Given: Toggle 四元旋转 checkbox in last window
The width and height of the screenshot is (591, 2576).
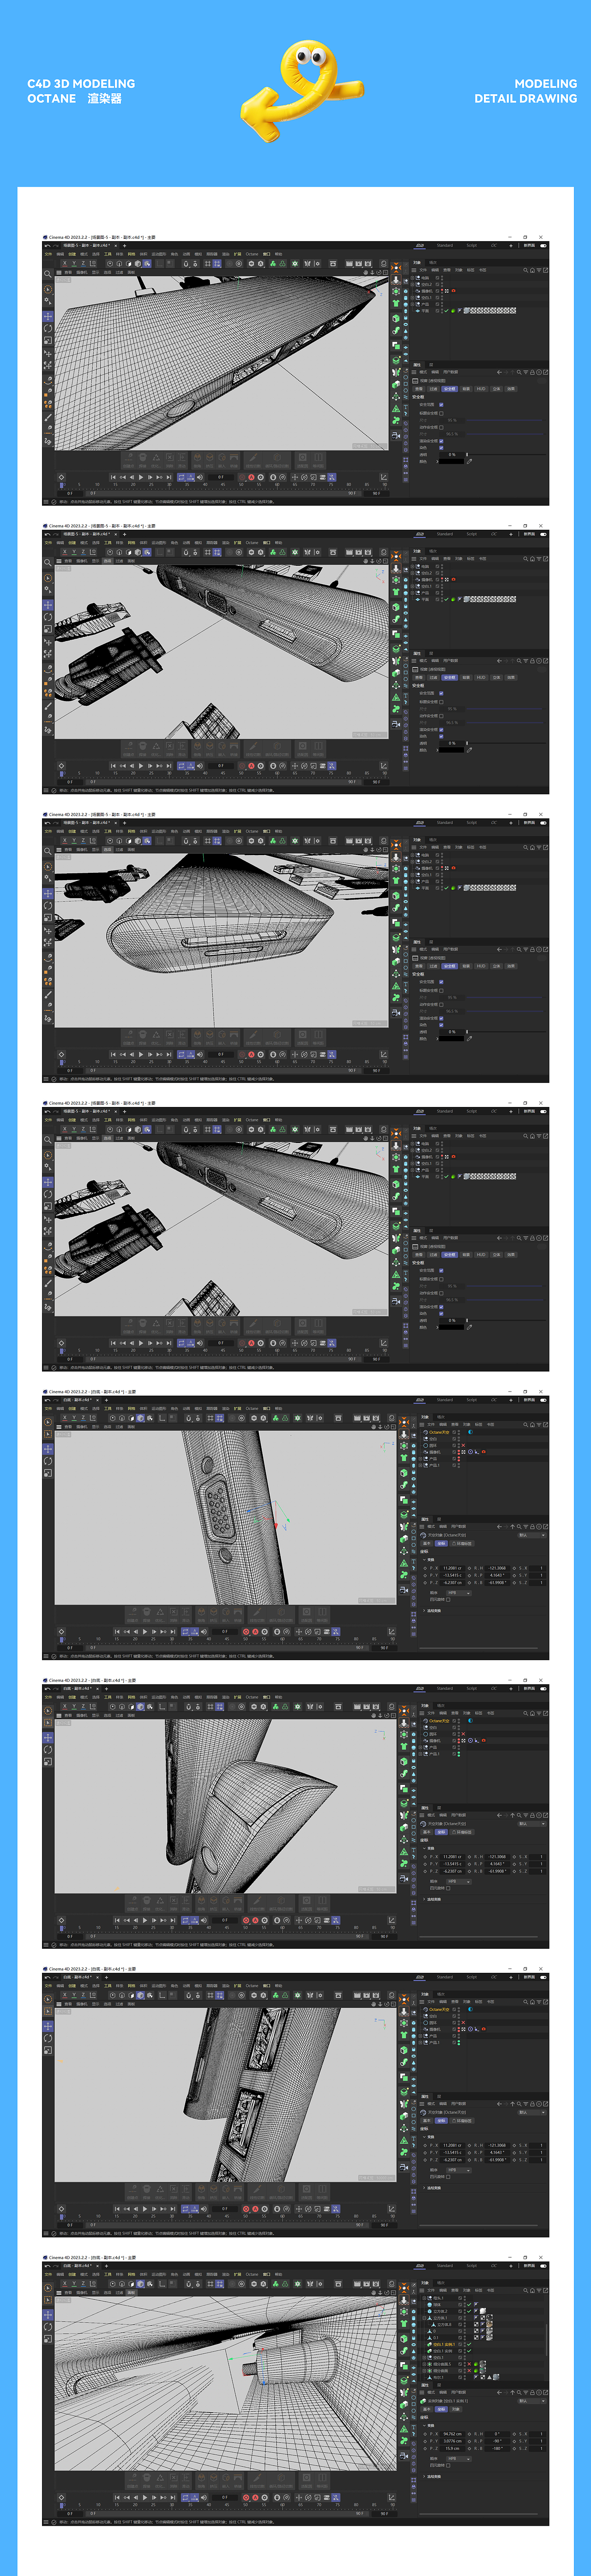Looking at the screenshot, I should 448,2466.
